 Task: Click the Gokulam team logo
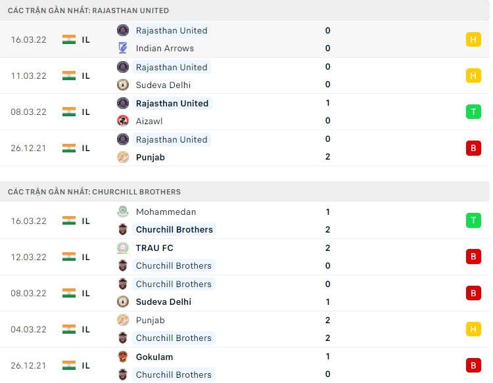pyautogui.click(x=123, y=357)
